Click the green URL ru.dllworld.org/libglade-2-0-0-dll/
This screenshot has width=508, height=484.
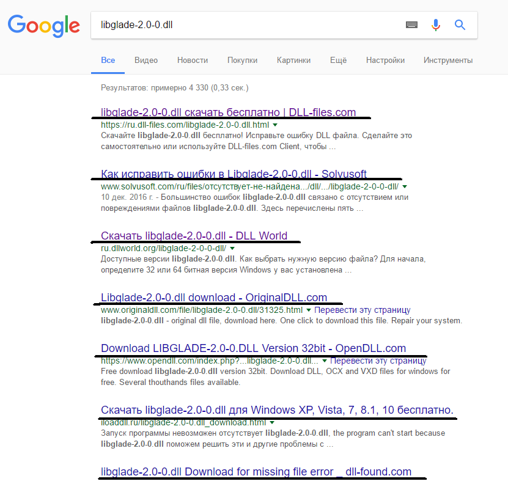point(164,248)
